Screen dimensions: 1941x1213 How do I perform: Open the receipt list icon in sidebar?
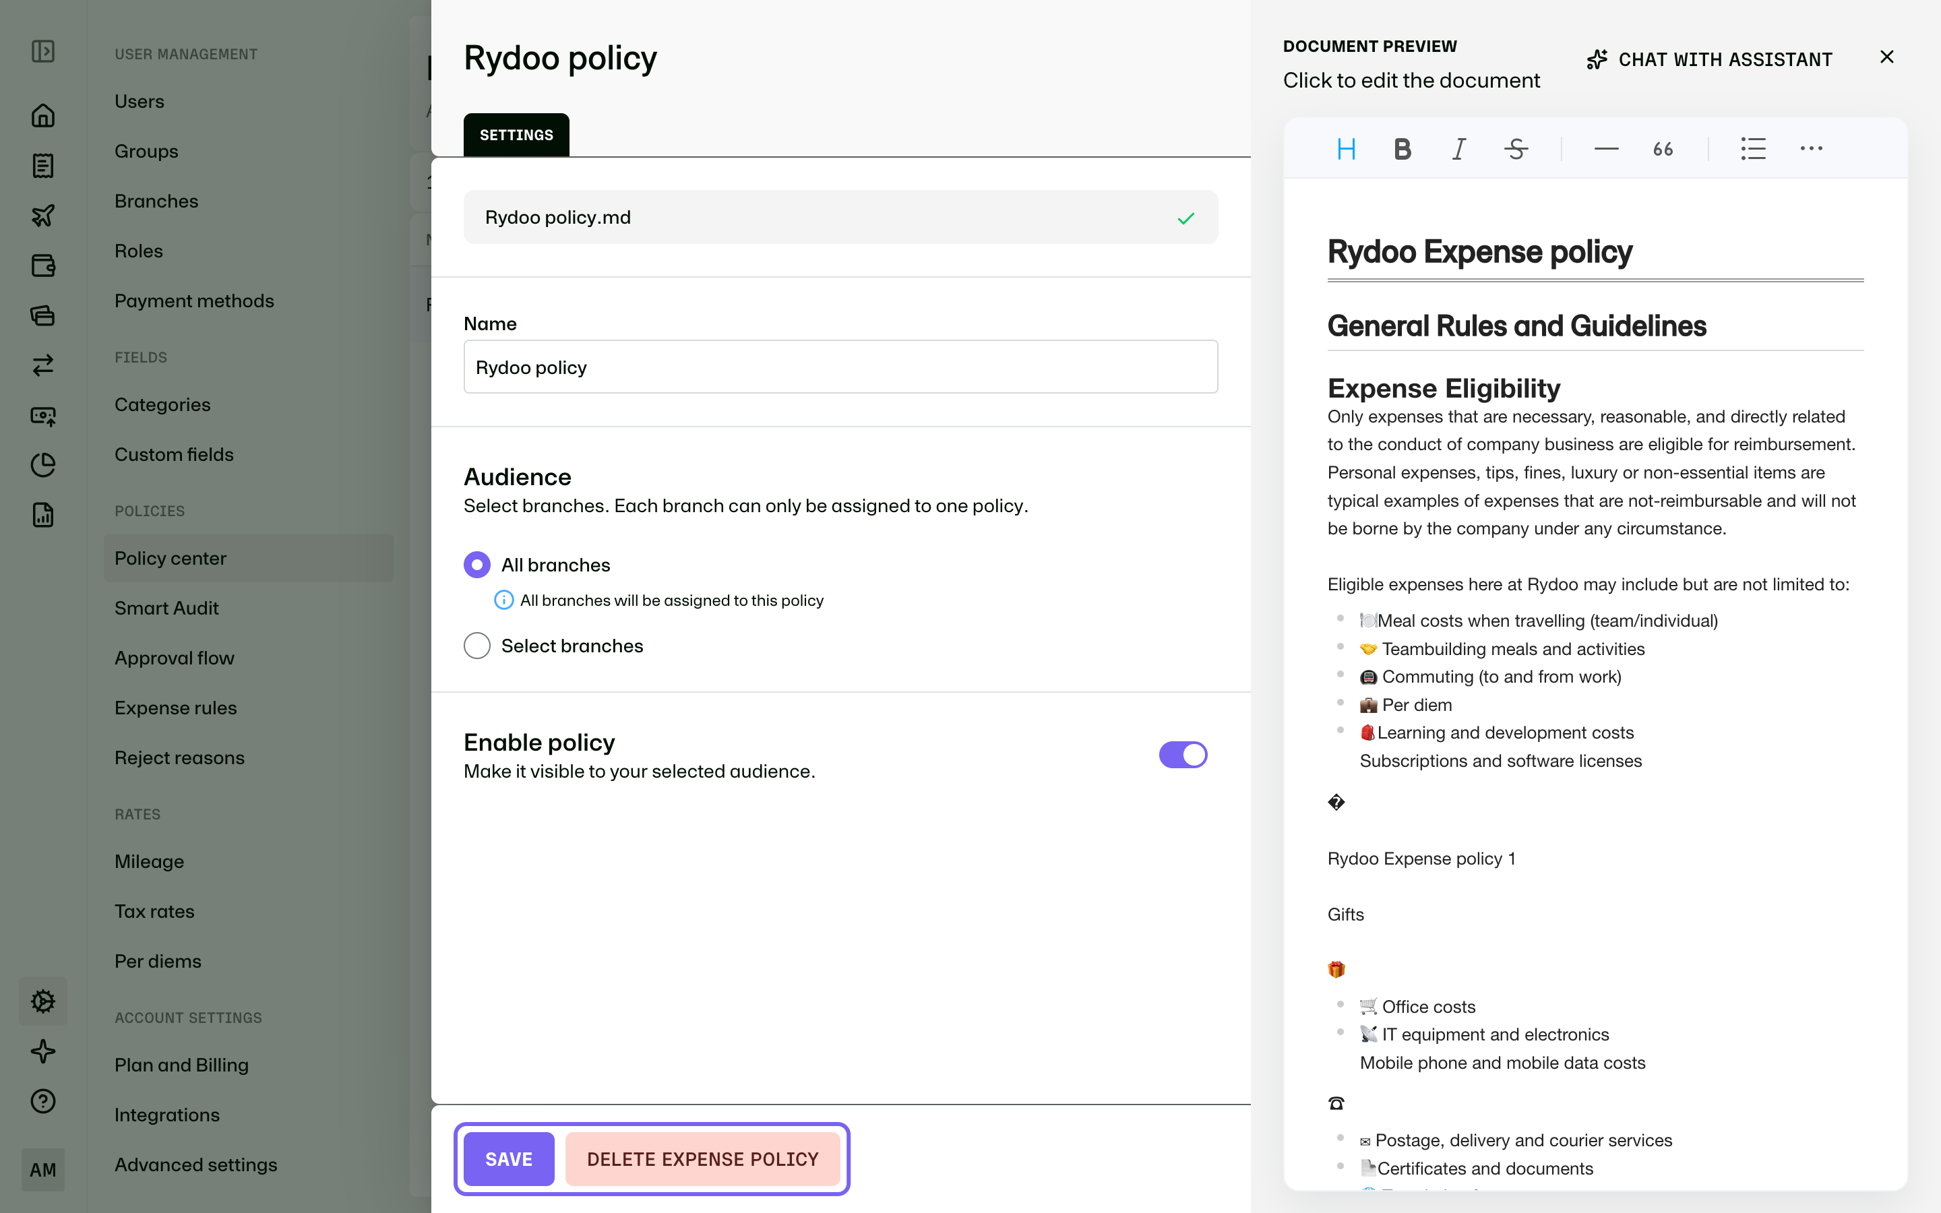[x=43, y=165]
